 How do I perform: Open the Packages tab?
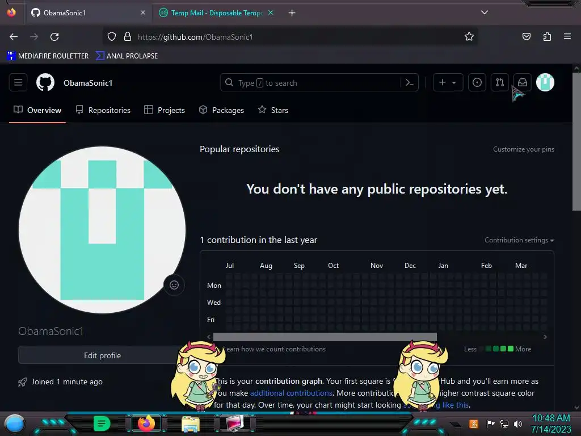click(221, 110)
